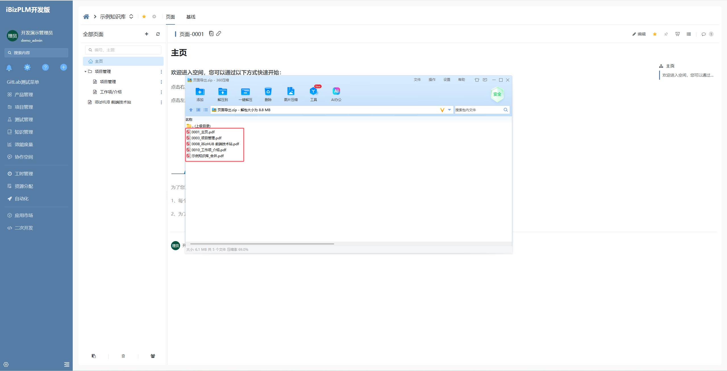Click the 图片压缩 image compress icon

tap(291, 92)
